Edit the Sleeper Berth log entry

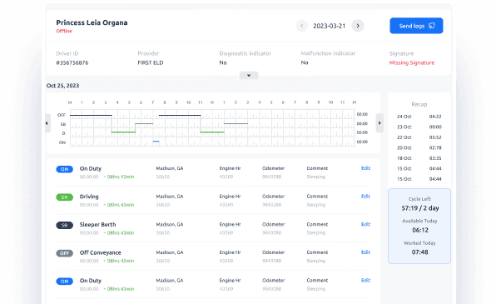[365, 224]
